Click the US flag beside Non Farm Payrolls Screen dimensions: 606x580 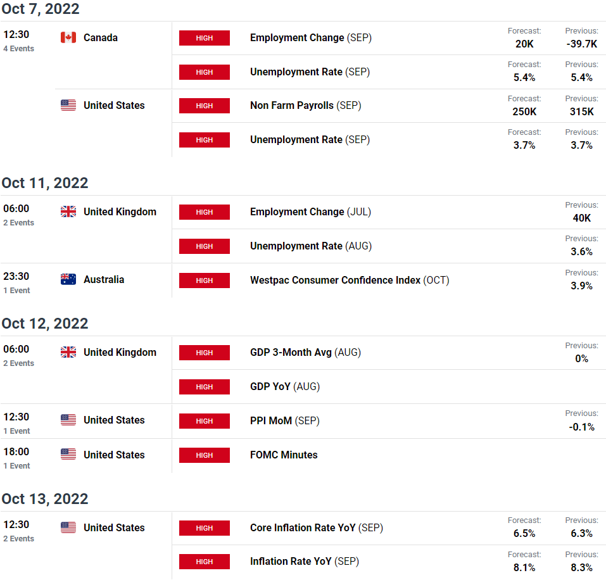68,105
